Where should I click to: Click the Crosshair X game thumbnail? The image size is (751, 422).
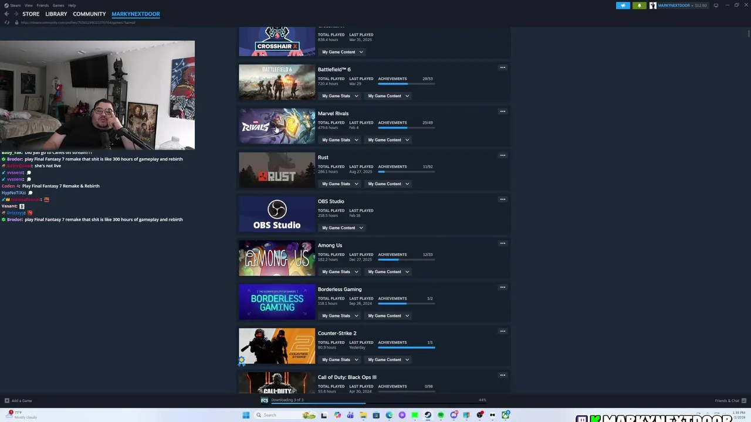(277, 42)
